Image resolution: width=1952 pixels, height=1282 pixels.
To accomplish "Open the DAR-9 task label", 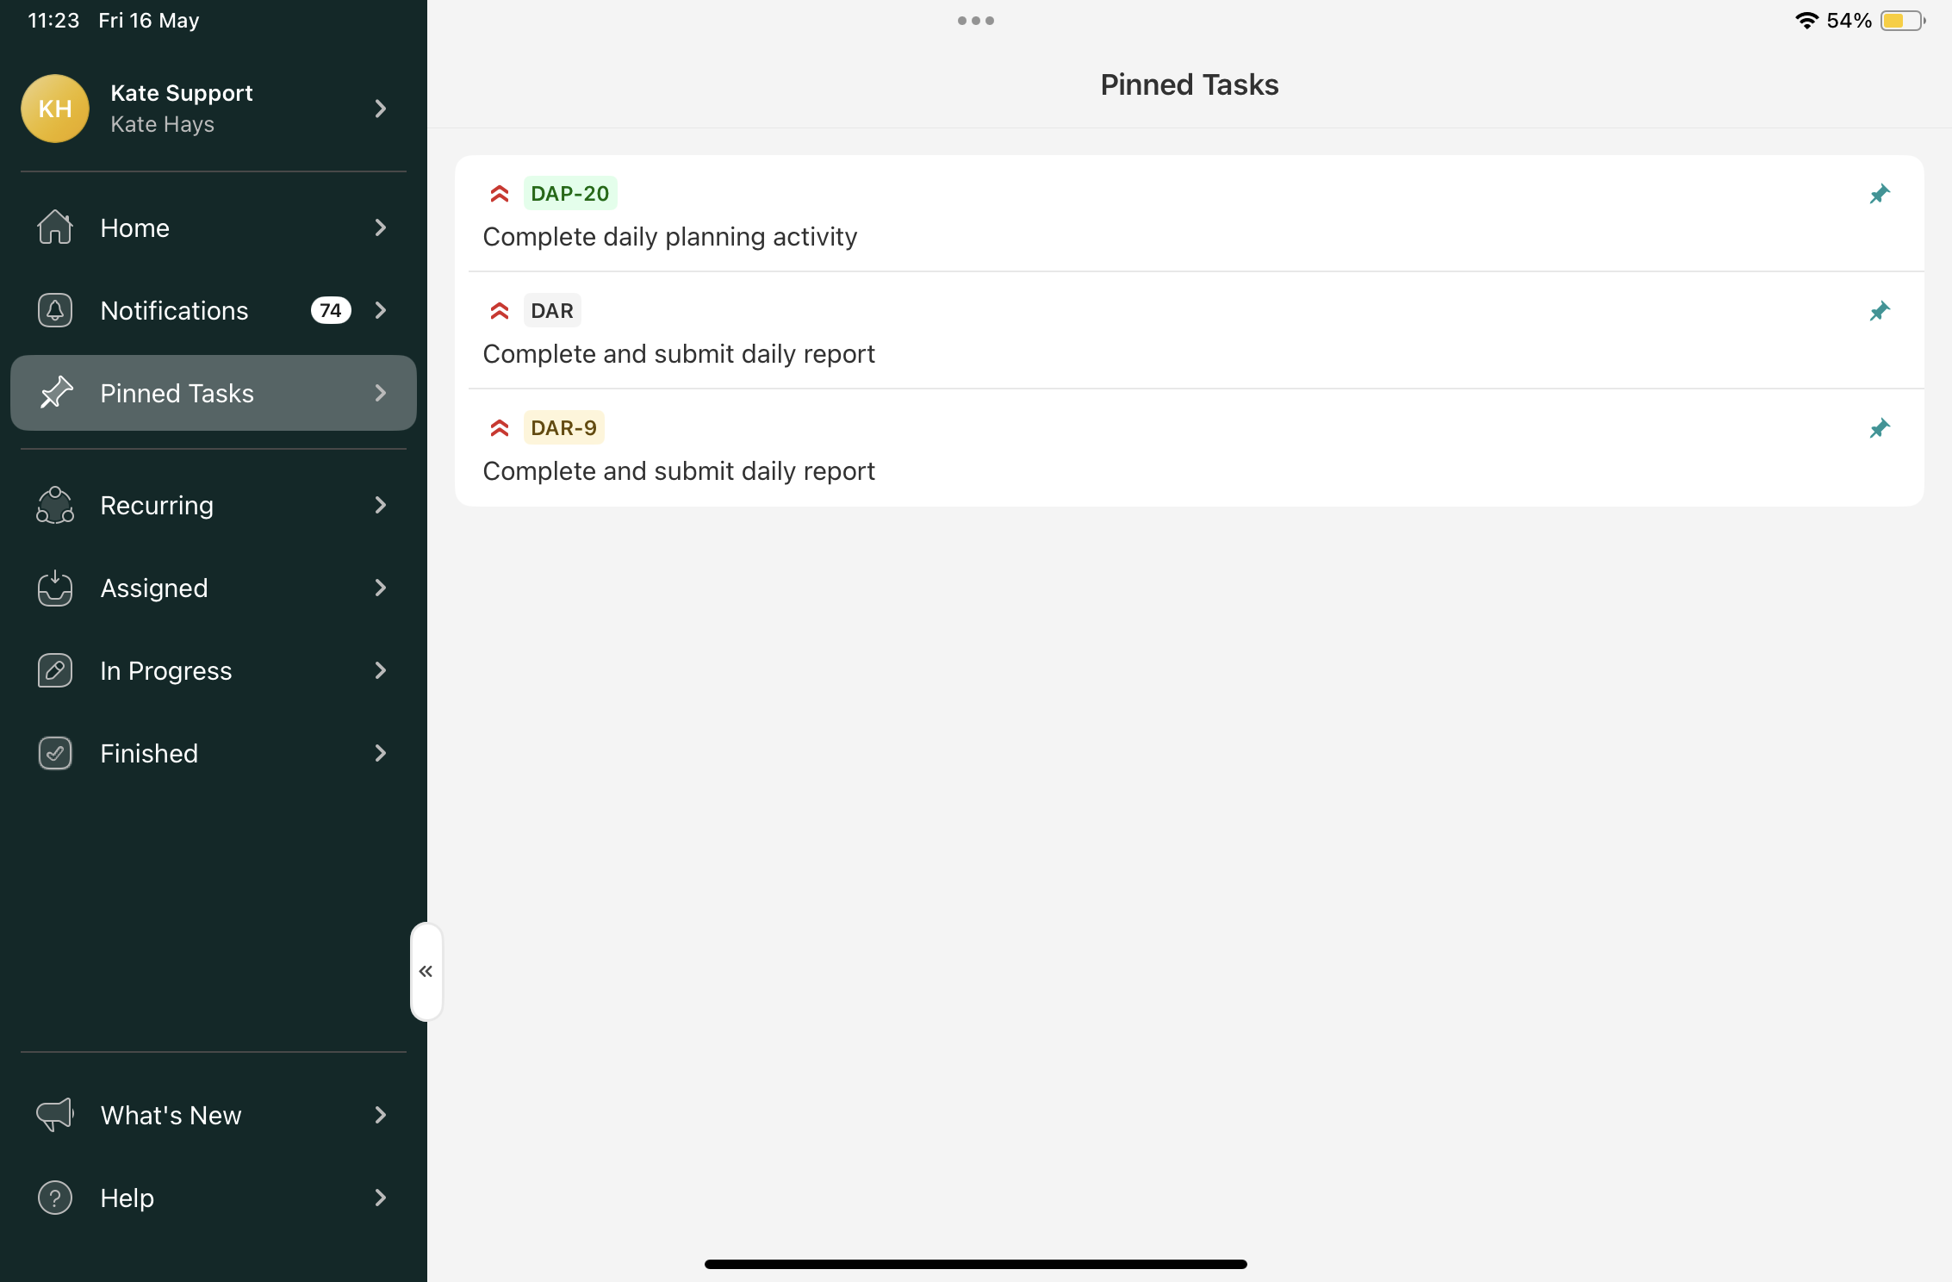I will pos(563,428).
